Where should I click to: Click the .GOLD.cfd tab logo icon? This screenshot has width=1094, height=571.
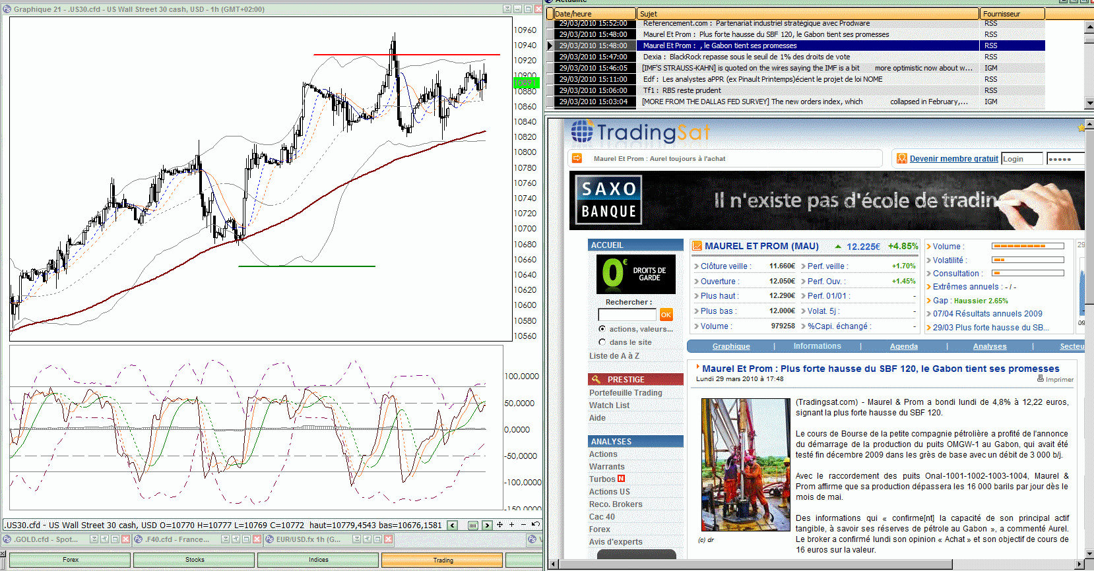click(x=7, y=539)
